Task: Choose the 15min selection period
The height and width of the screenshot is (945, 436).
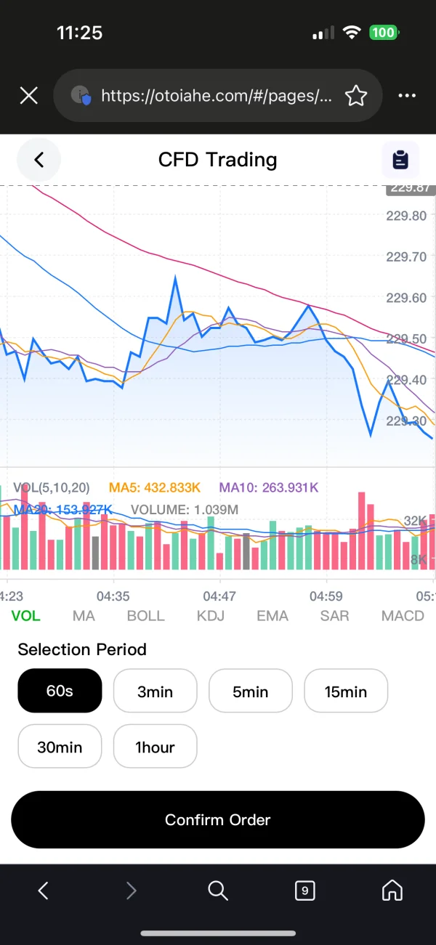Action: click(346, 691)
